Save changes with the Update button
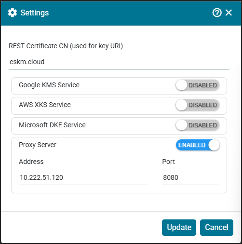242x244 pixels. pyautogui.click(x=179, y=228)
